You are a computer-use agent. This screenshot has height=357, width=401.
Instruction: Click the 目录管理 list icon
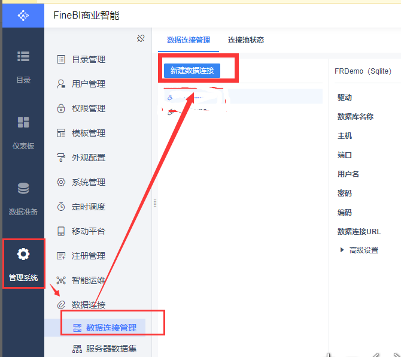click(61, 59)
